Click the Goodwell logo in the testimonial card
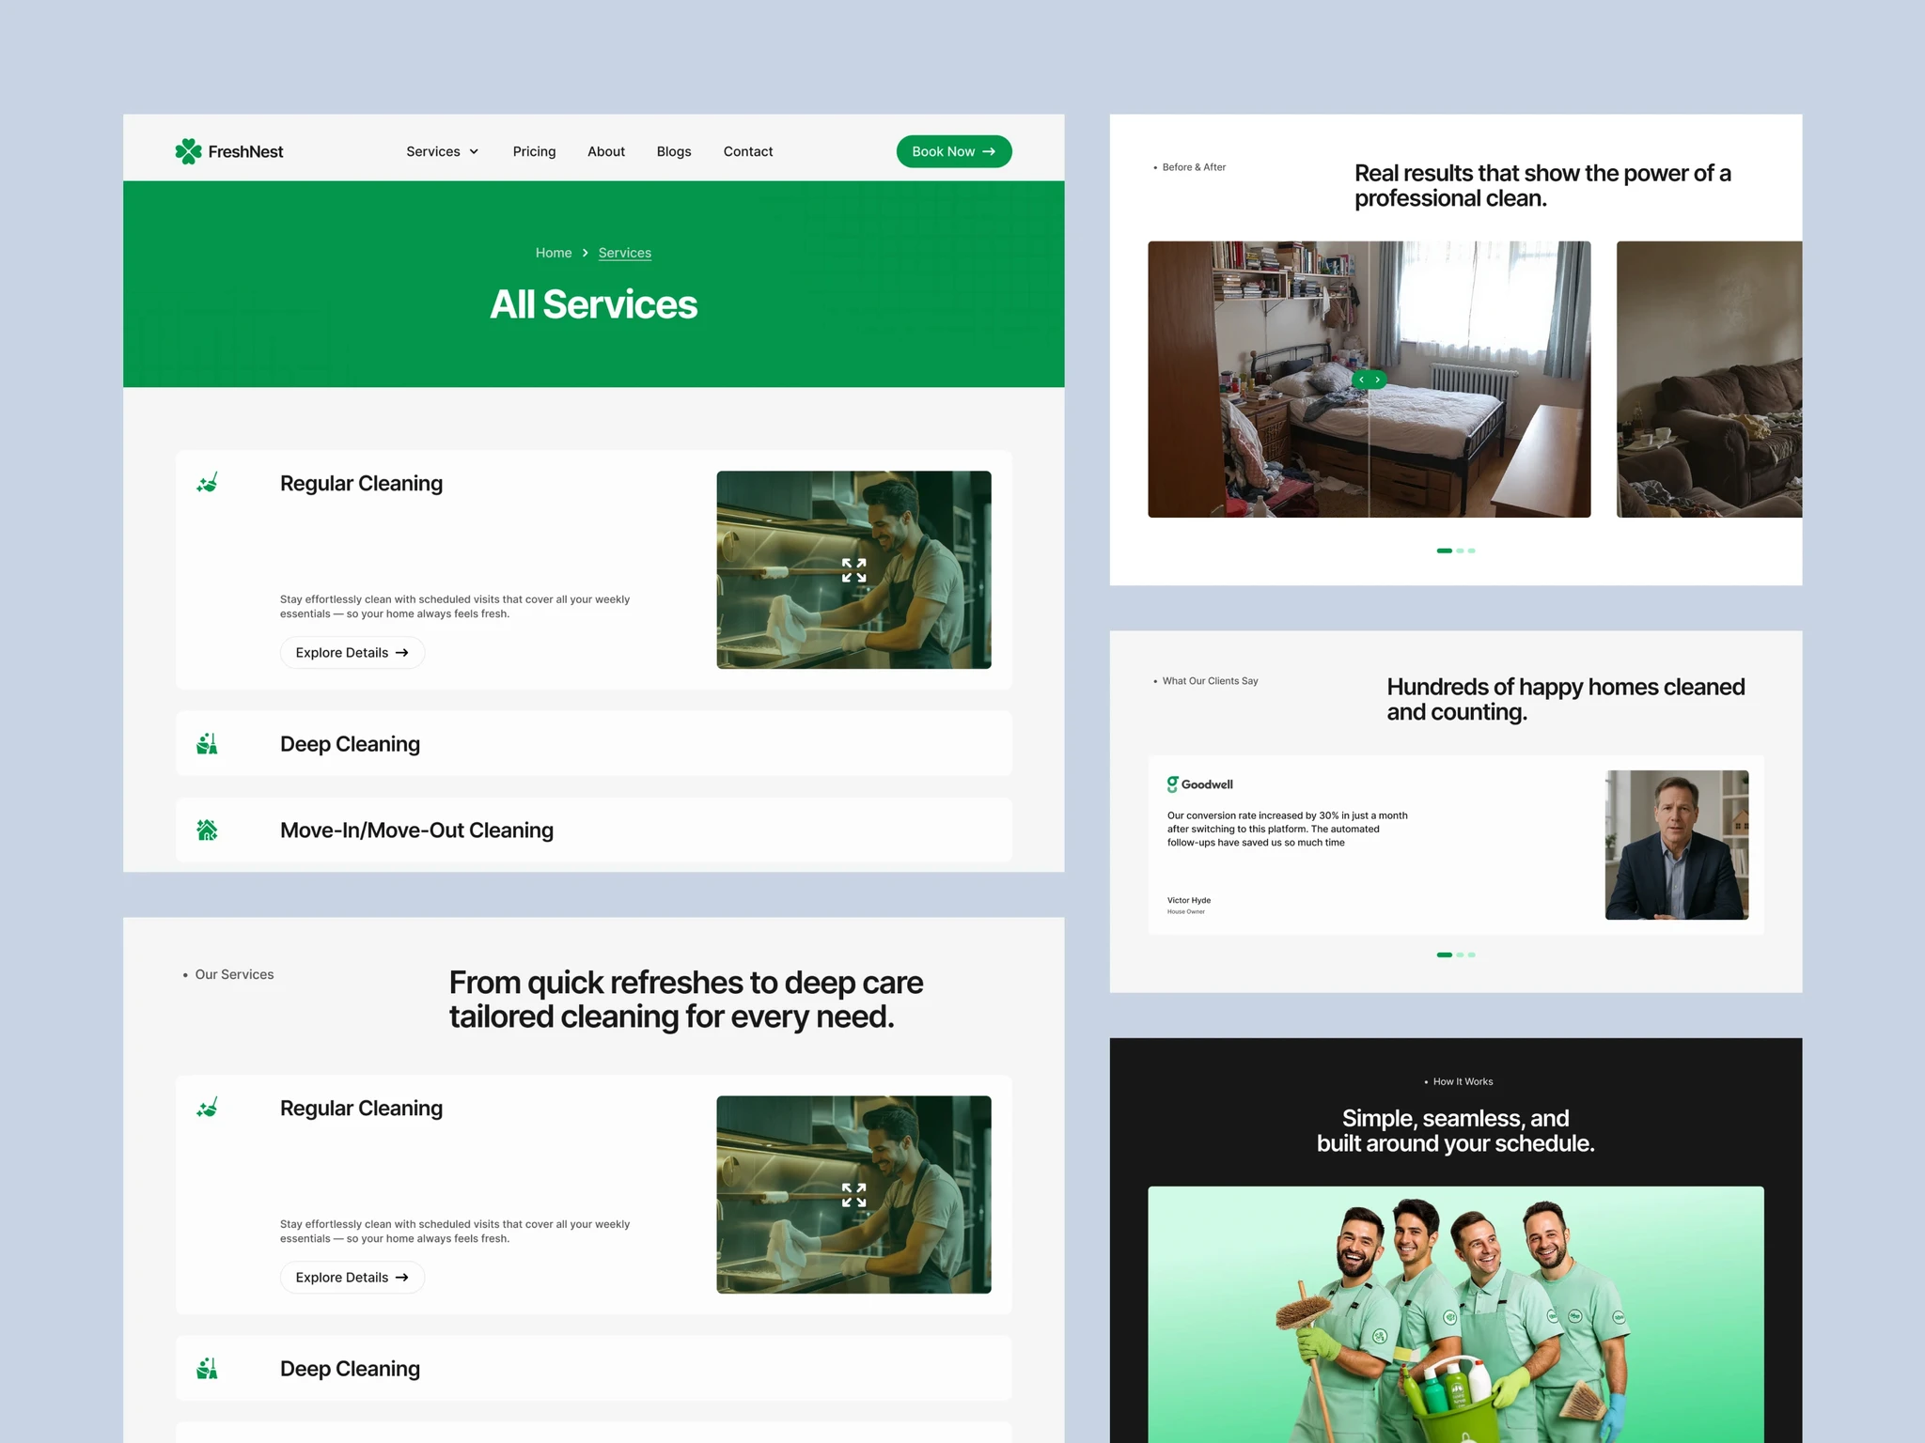 tap(1199, 784)
